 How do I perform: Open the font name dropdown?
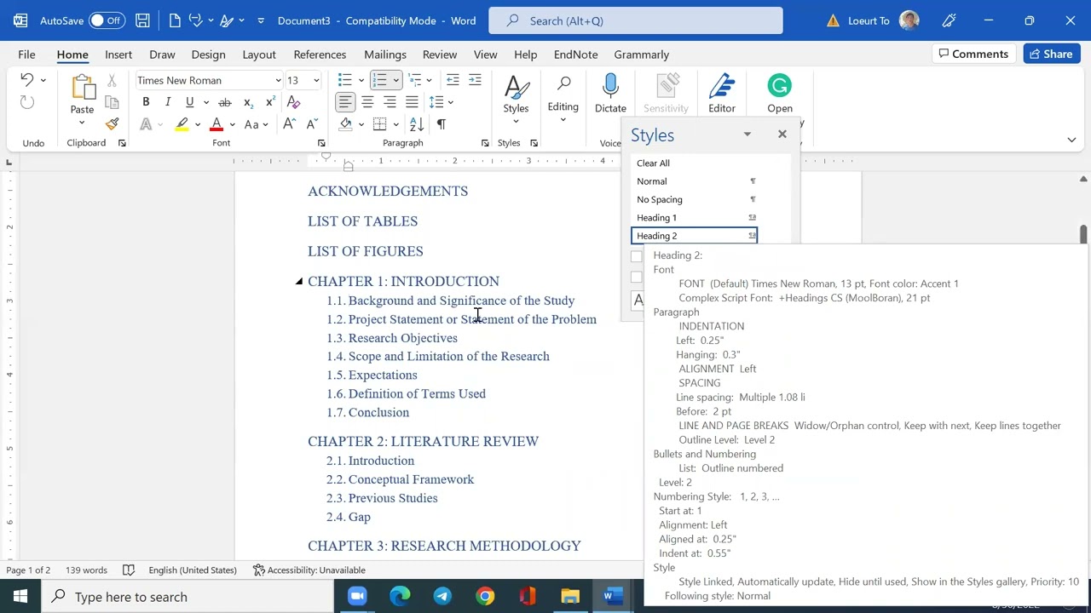[278, 81]
